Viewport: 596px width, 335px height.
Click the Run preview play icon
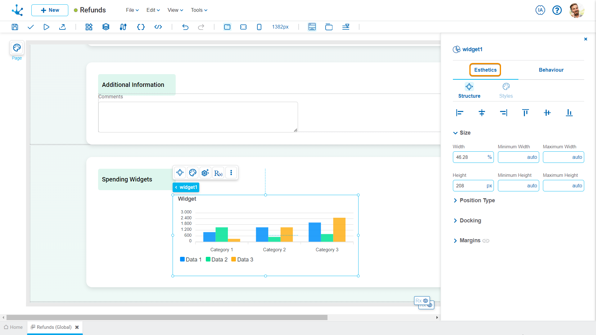point(46,27)
